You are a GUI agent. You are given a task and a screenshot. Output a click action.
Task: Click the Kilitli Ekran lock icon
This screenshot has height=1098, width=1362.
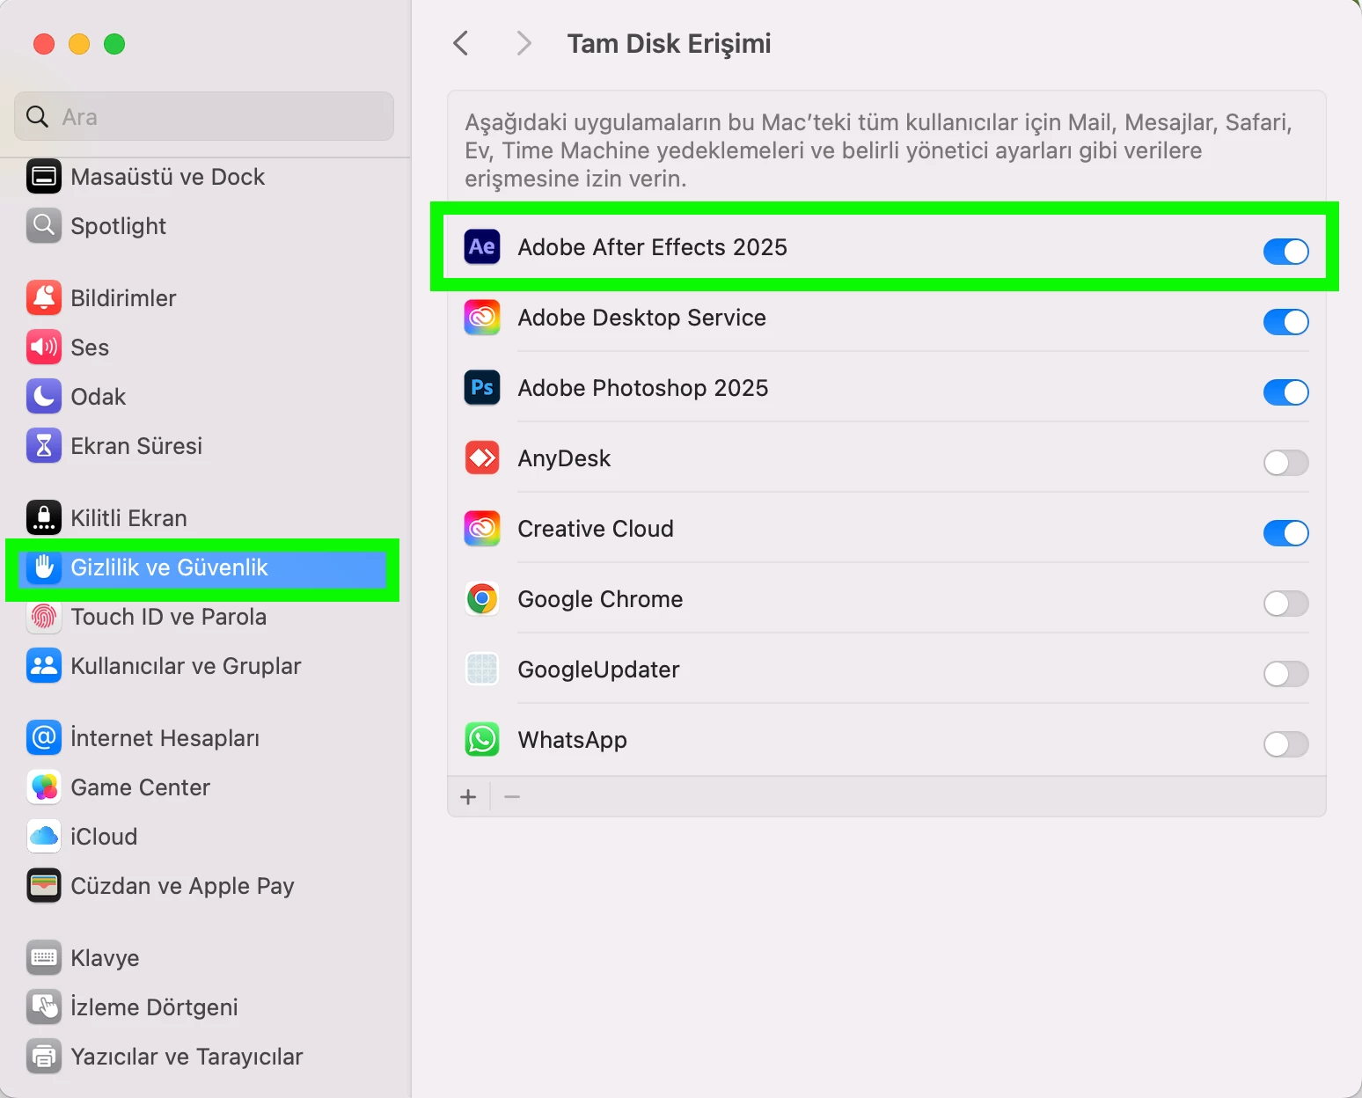point(44,518)
